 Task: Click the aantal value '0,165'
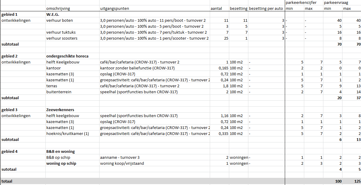[223, 68]
